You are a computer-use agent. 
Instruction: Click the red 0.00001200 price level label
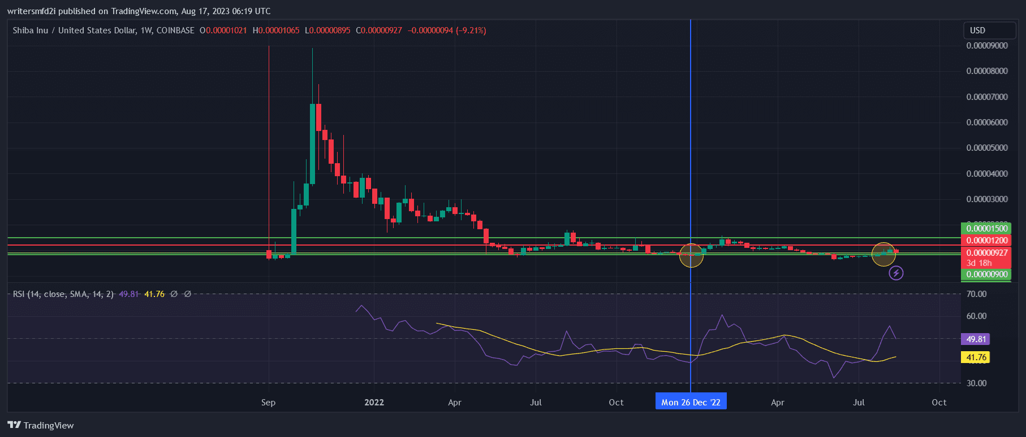(986, 241)
